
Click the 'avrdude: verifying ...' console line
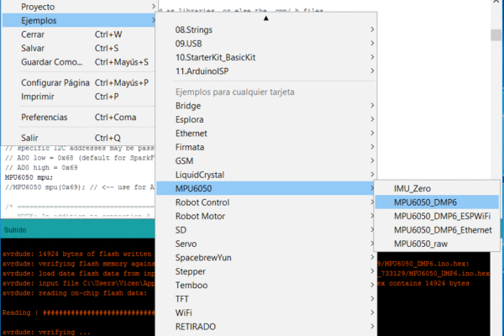[x=46, y=332]
